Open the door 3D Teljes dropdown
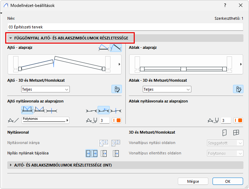This screenshot has height=189, width=249. 45,89
